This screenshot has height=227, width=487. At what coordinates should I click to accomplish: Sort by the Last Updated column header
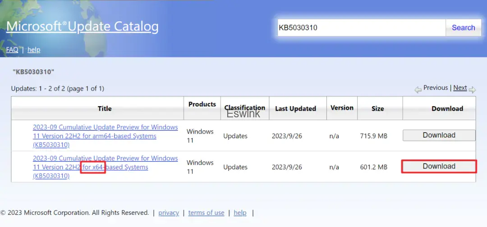pyautogui.click(x=295, y=109)
